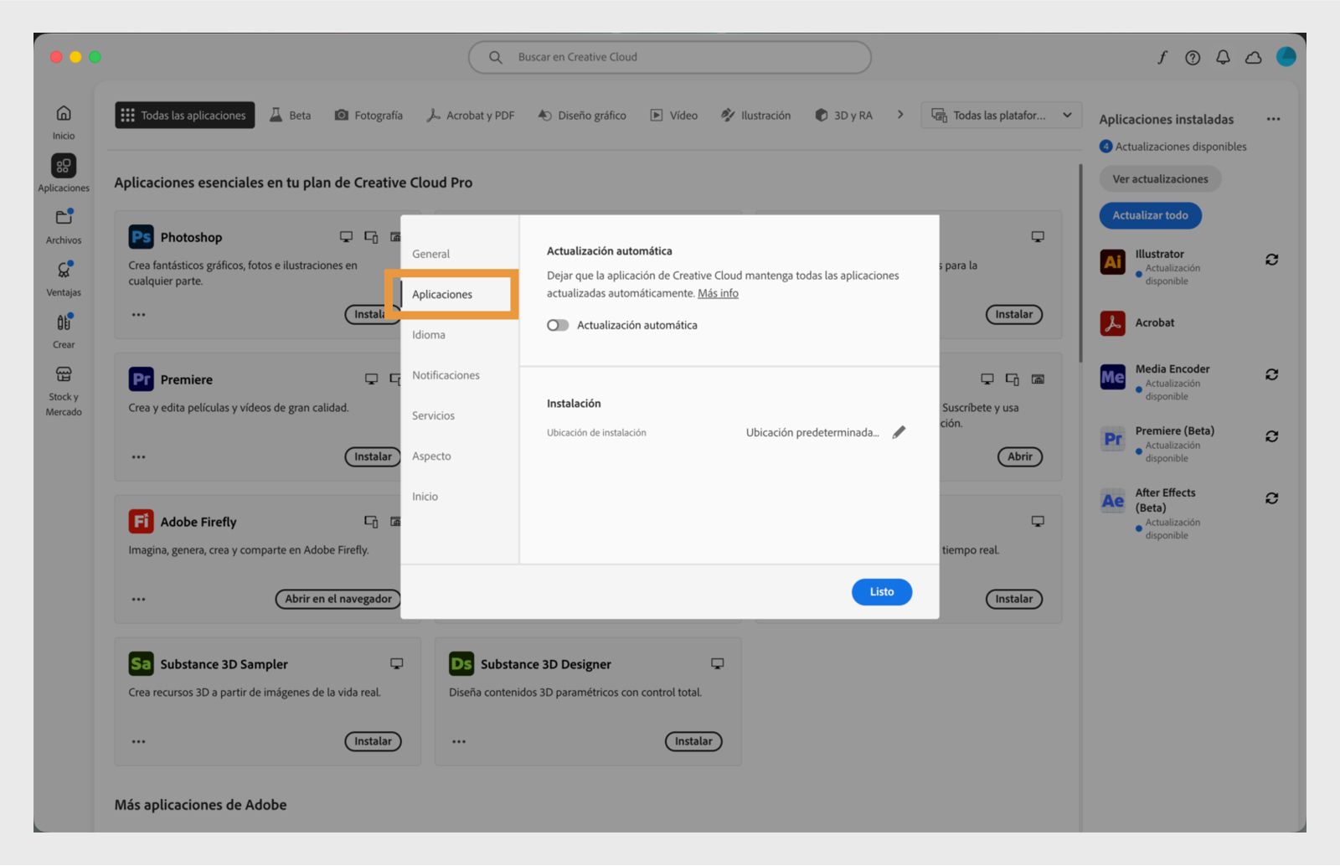
Task: Select the Substance 3D Sampler icon
Action: pyautogui.click(x=141, y=664)
